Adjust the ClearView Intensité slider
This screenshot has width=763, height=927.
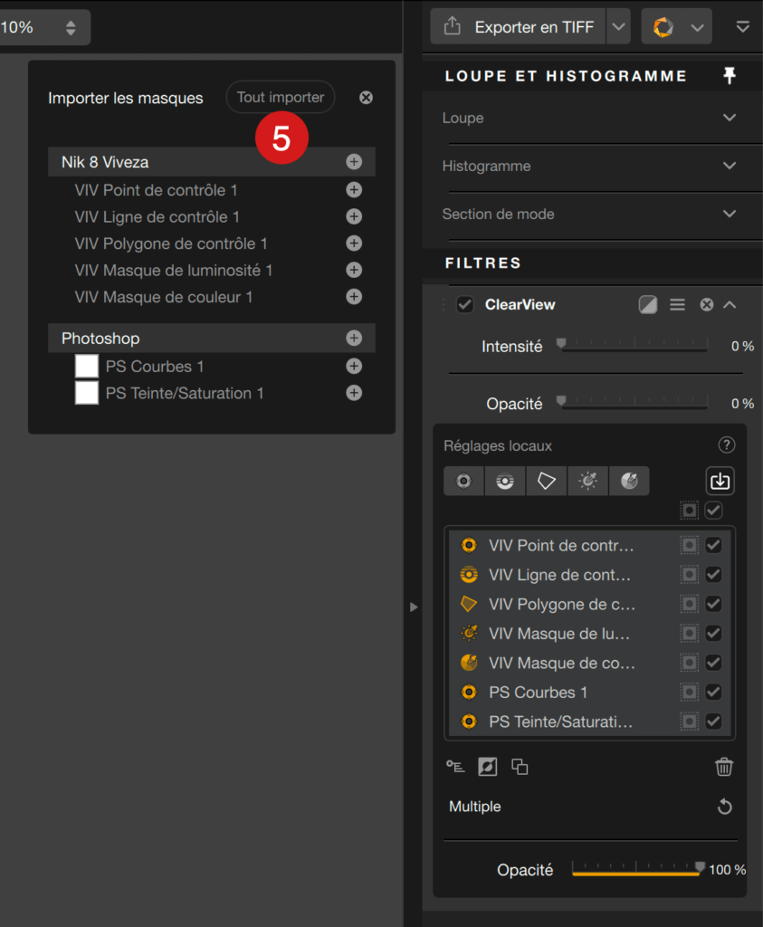coord(634,345)
